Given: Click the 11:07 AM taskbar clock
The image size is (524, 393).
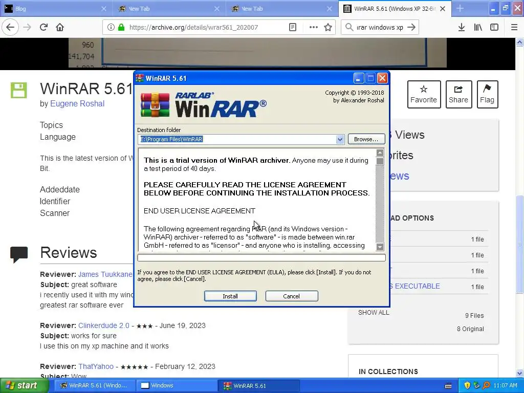Looking at the screenshot, I should (505, 386).
